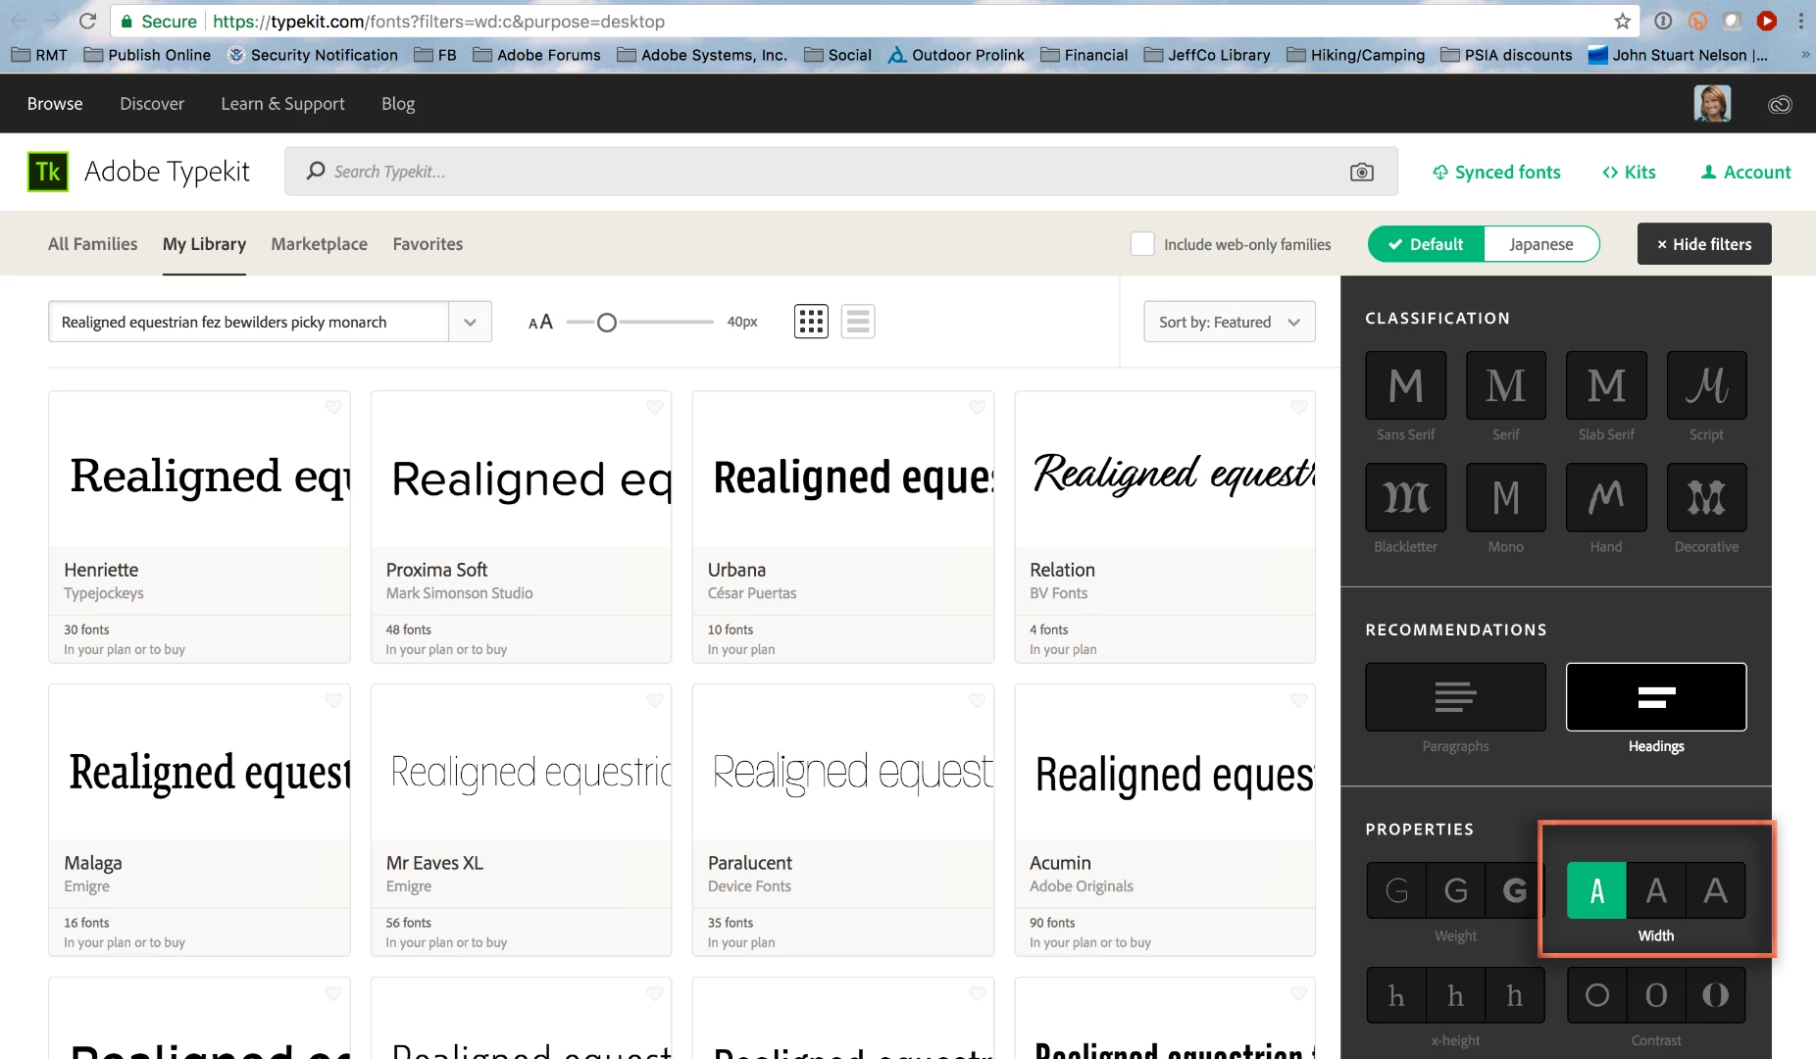Select medium contrast O filter
The width and height of the screenshot is (1816, 1059).
pyautogui.click(x=1656, y=995)
